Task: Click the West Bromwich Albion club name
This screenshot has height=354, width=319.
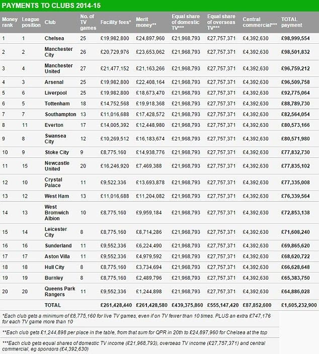Action: tap(57, 213)
